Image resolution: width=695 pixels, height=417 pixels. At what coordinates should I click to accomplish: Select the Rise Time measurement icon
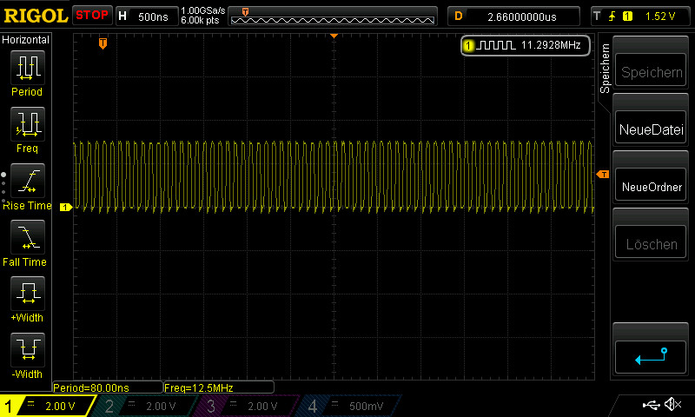coord(28,181)
